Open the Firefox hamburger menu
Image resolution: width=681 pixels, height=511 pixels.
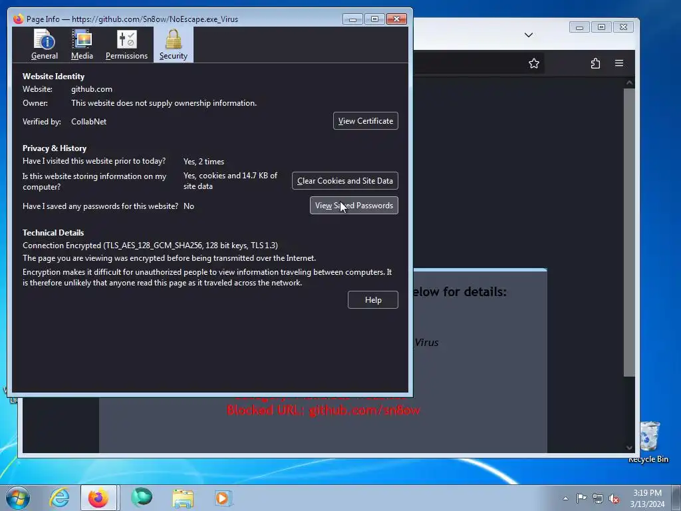pos(619,63)
